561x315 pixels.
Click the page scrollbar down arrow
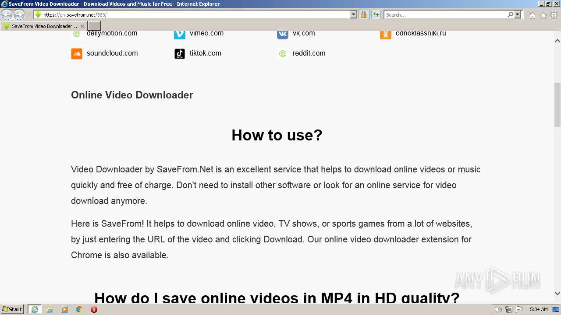click(557, 294)
